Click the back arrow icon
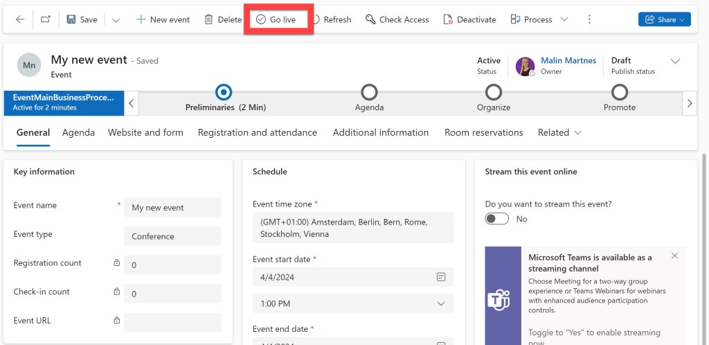The height and width of the screenshot is (345, 709). 20,19
